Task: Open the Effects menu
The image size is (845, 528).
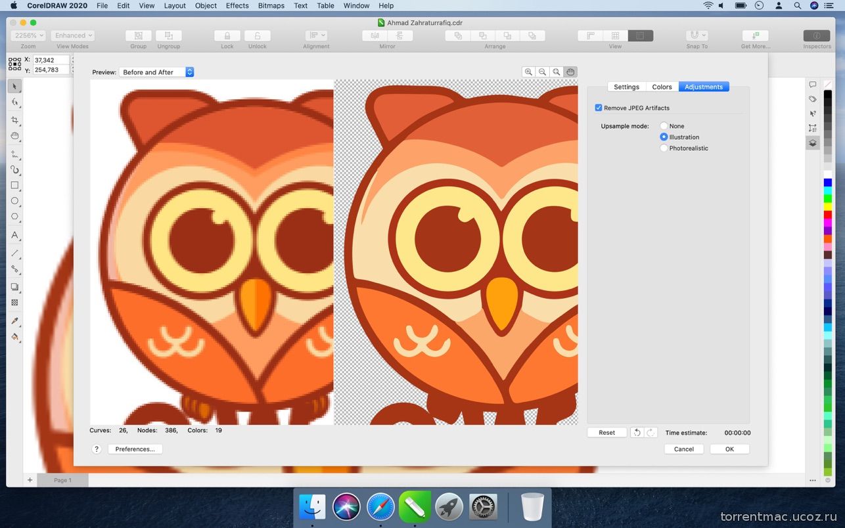Action: click(237, 5)
